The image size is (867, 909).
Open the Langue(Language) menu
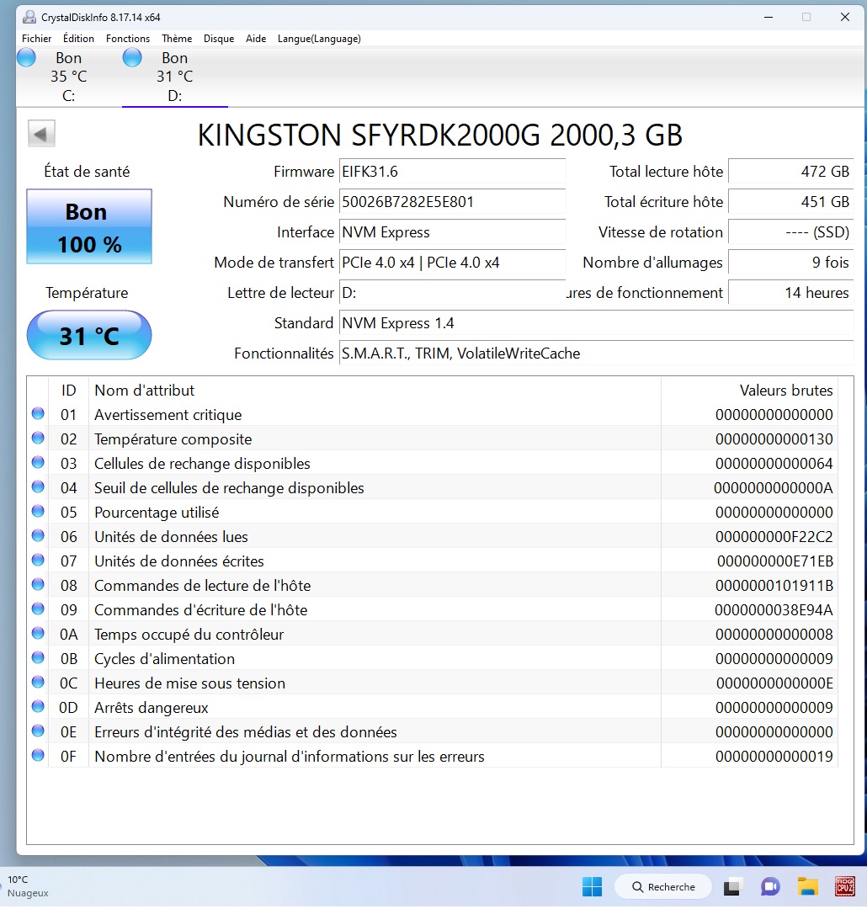(x=319, y=38)
